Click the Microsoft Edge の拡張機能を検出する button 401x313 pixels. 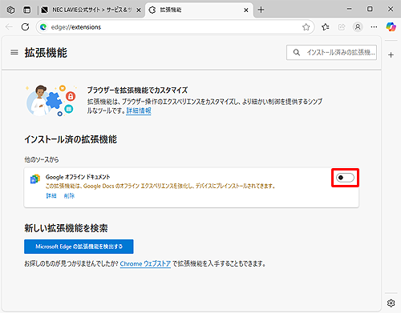tap(79, 247)
